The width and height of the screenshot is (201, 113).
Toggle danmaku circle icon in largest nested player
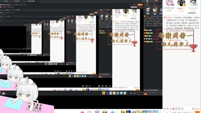pos(99,86)
